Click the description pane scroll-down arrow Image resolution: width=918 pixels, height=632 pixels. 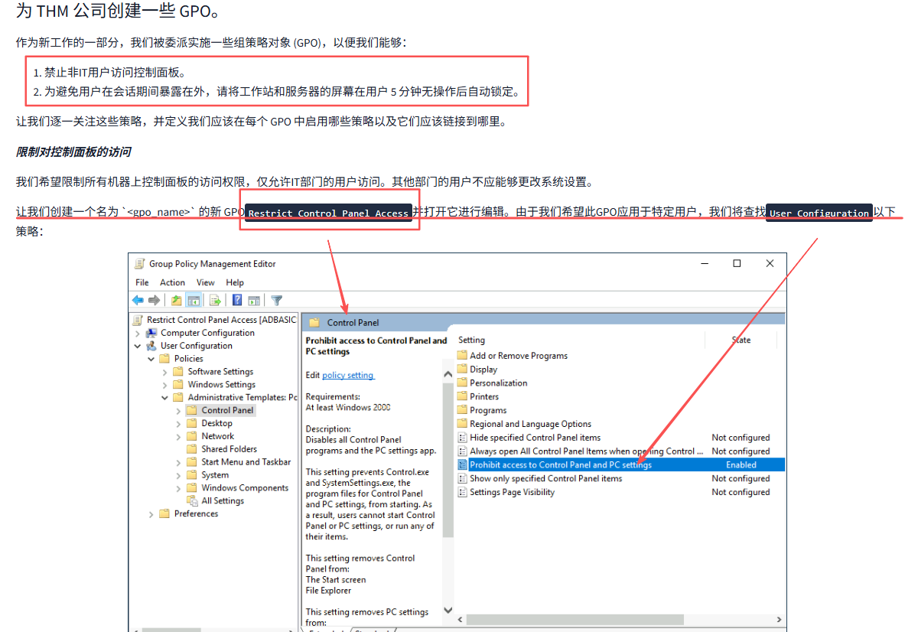coord(448,611)
